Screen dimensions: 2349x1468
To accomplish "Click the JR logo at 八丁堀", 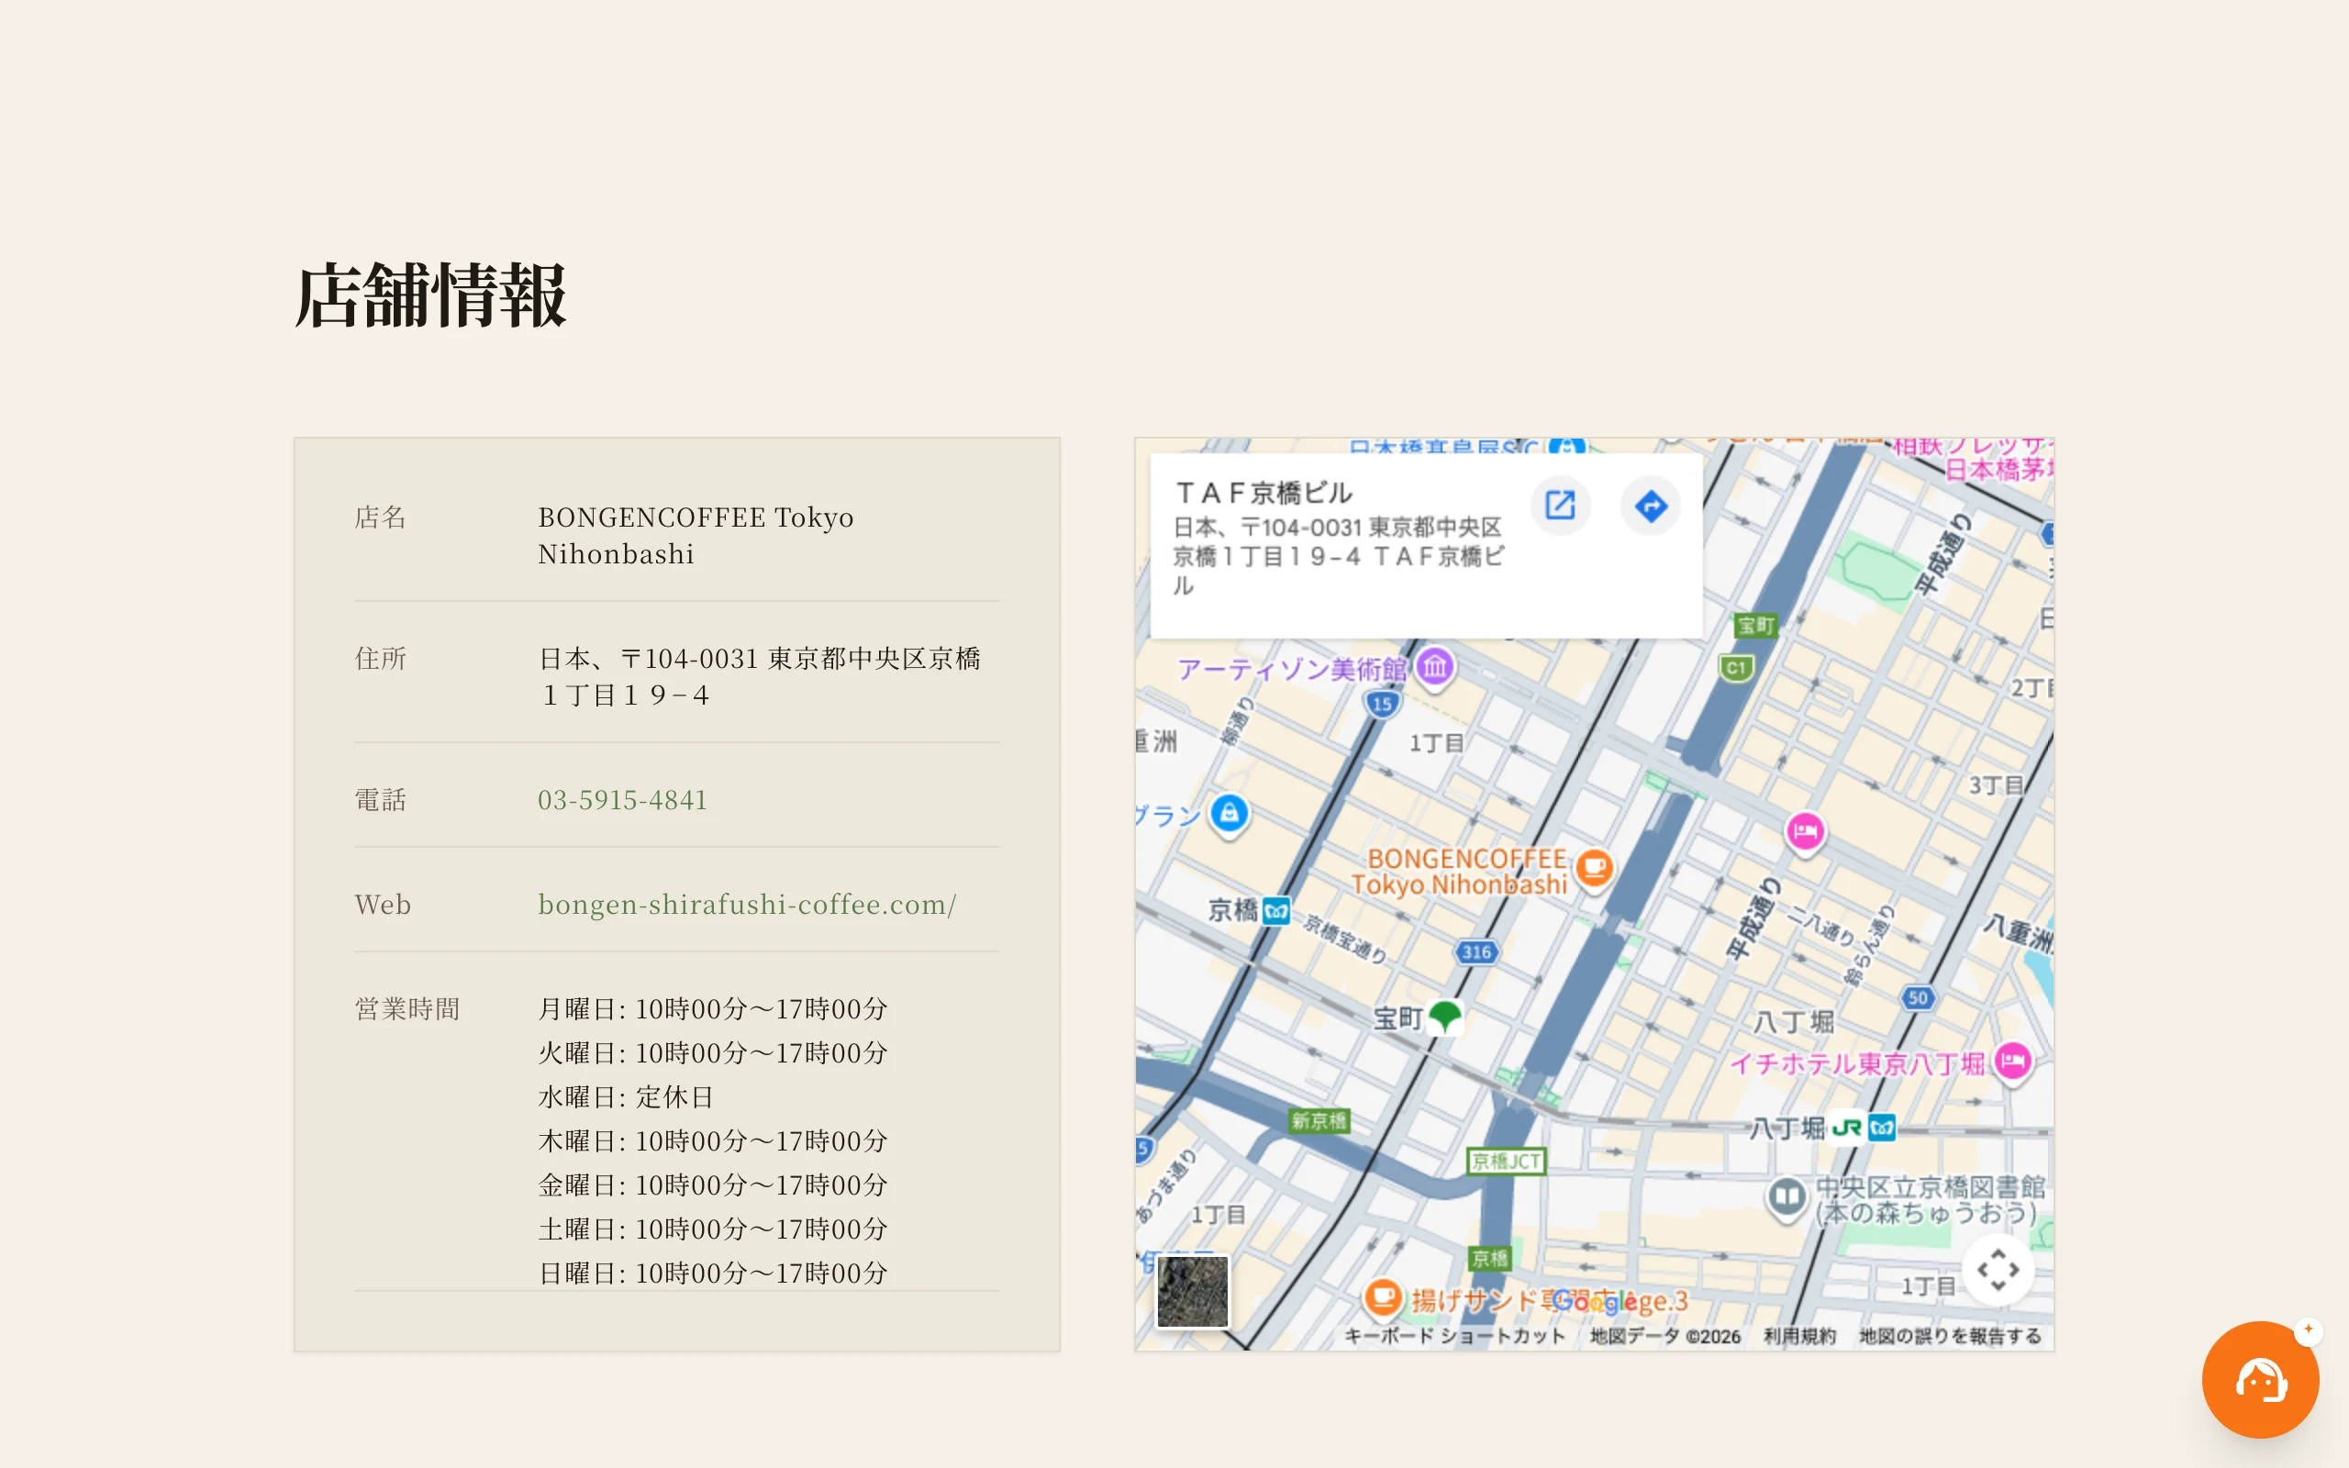I will (1846, 1129).
